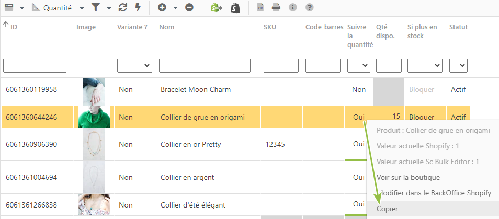Select the Collier d'été élégant name cell

pyautogui.click(x=209, y=205)
